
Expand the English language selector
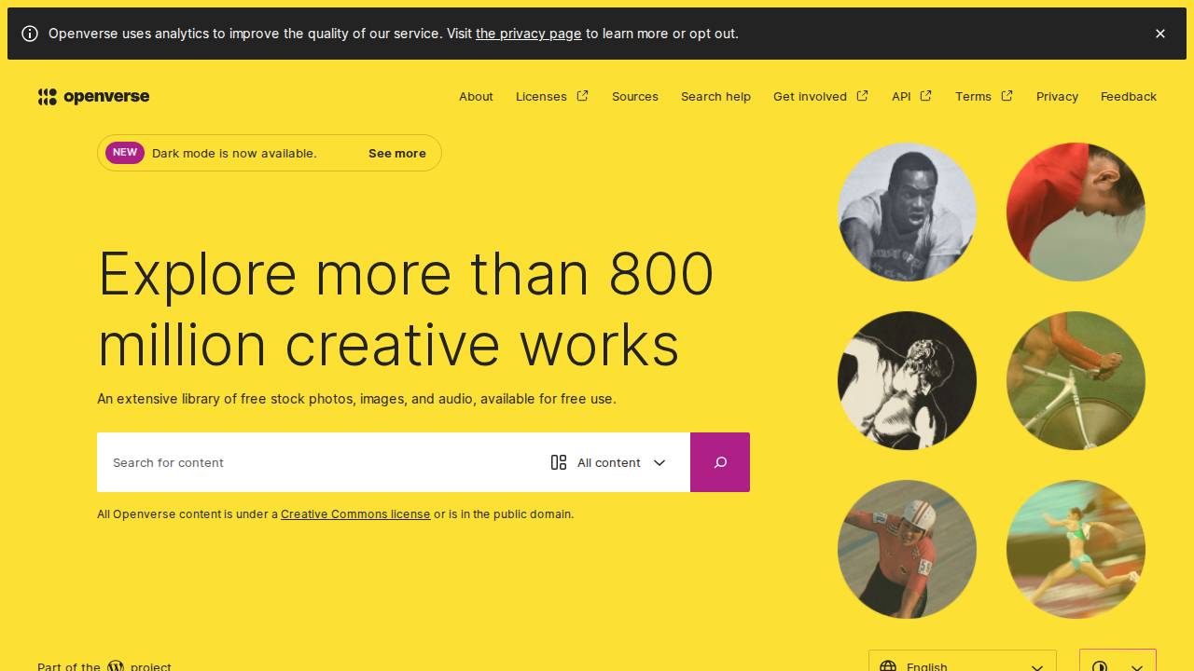(x=962, y=664)
